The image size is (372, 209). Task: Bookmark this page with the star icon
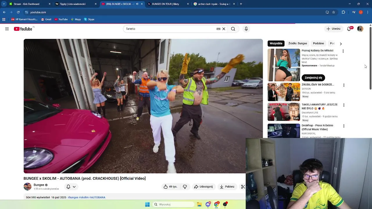[x=334, y=12]
